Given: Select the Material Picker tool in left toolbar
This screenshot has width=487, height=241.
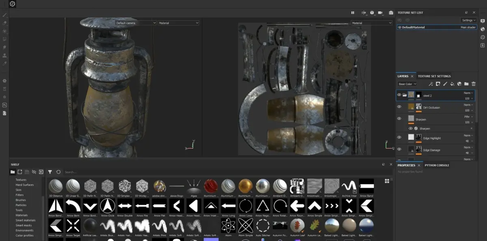Looking at the screenshot, I should (4, 64).
